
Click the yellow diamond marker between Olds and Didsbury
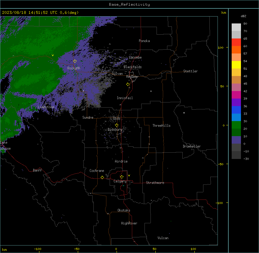pyautogui.click(x=117, y=125)
